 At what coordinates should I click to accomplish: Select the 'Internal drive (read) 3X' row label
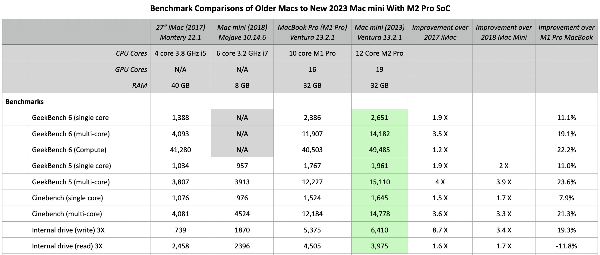point(67,246)
